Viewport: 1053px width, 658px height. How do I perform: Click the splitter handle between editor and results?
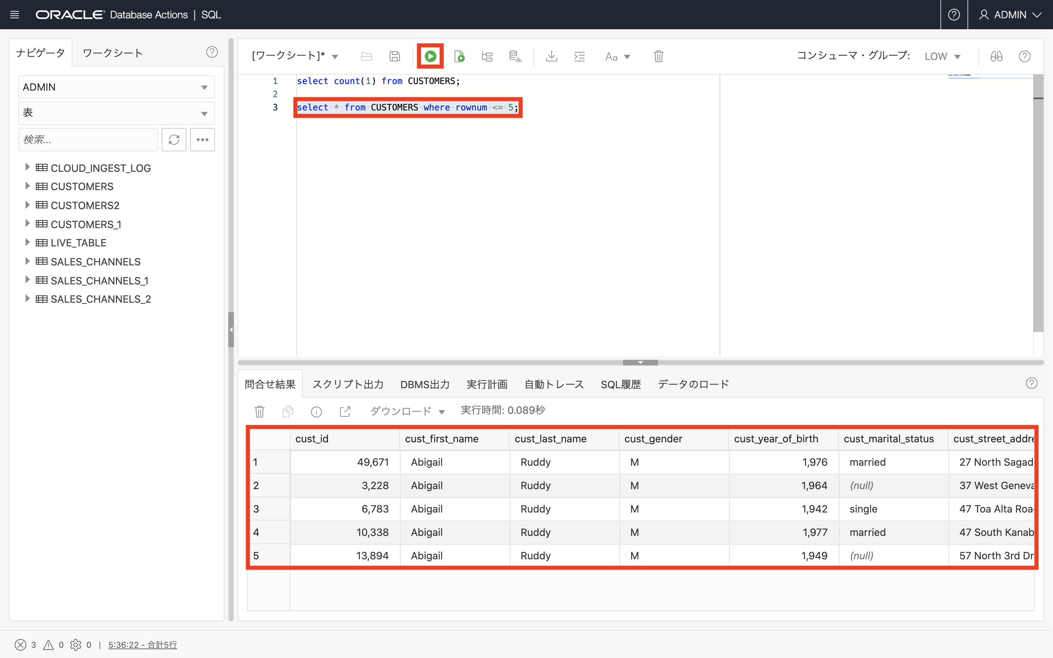(640, 362)
